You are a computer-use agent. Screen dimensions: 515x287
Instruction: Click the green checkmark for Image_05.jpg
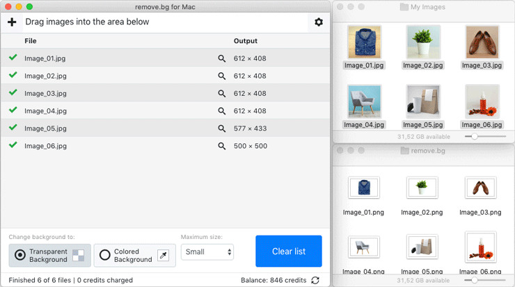13,127
